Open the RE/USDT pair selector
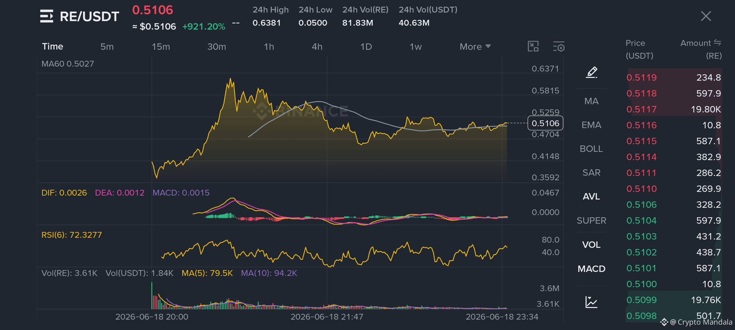This screenshot has height=330, width=735. click(89, 16)
